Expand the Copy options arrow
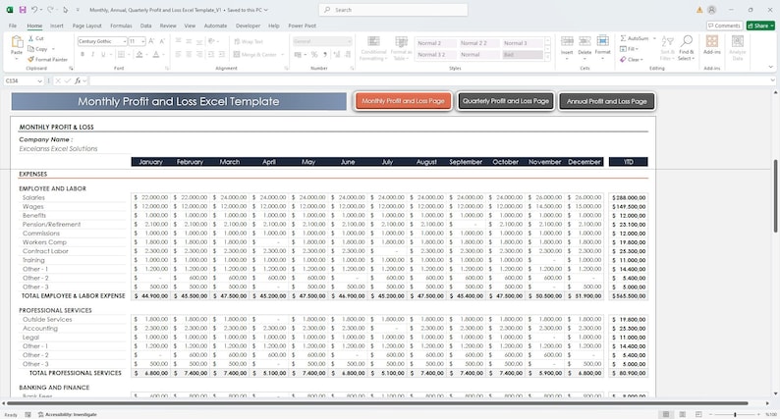780x419 pixels. click(x=53, y=49)
